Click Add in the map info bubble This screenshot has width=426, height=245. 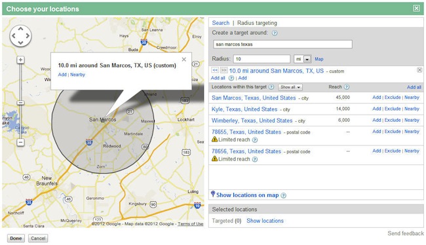[x=62, y=75]
